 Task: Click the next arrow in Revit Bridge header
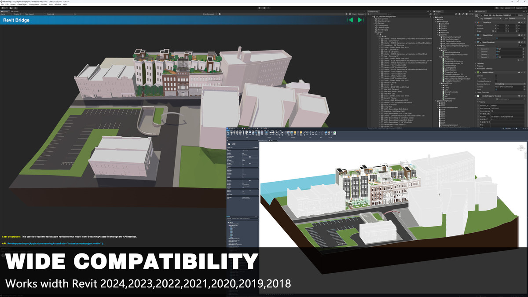(360, 20)
